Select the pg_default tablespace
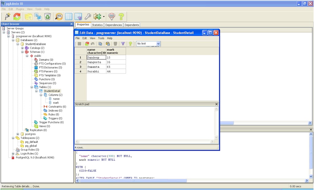The height and width of the screenshot is (190, 314). [32, 142]
